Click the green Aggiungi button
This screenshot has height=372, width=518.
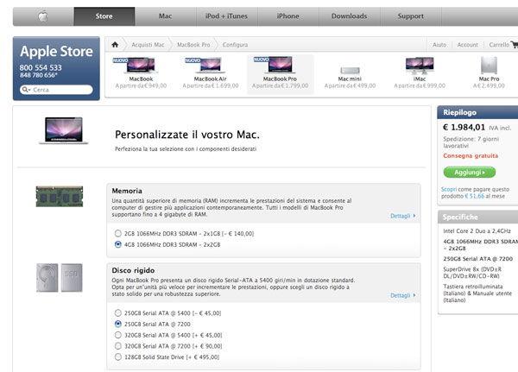coord(470,172)
